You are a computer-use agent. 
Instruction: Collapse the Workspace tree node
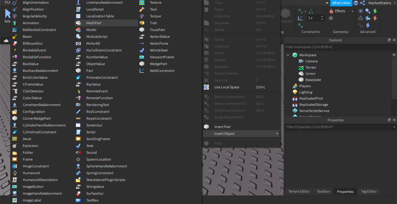(288, 55)
